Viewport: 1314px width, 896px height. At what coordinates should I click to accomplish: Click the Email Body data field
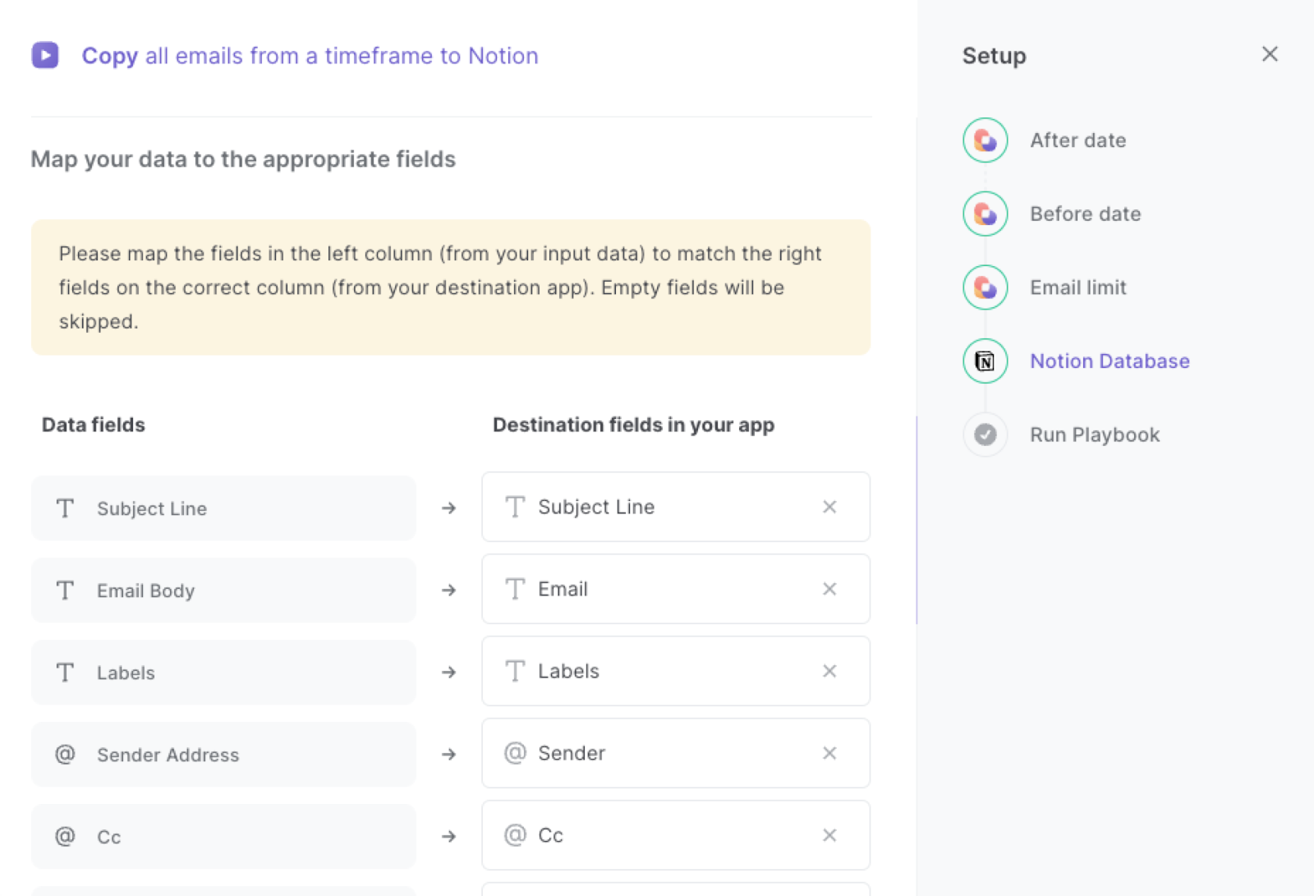tap(223, 590)
